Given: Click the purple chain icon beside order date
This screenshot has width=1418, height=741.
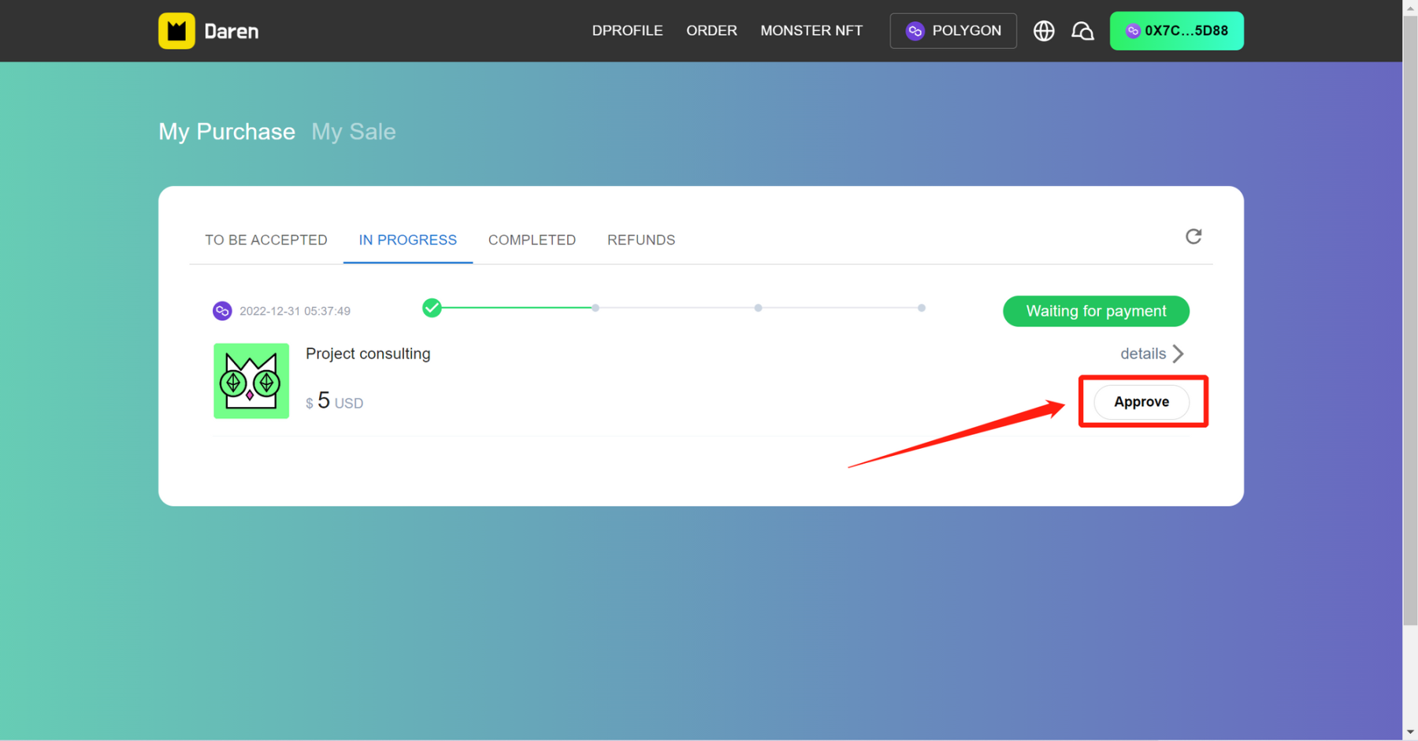Looking at the screenshot, I should 222,311.
